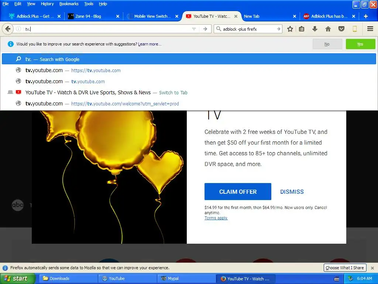Screen dimensions: 378x284
Task: Click the on-screen keyboard tray icon
Action: click(x=337, y=279)
